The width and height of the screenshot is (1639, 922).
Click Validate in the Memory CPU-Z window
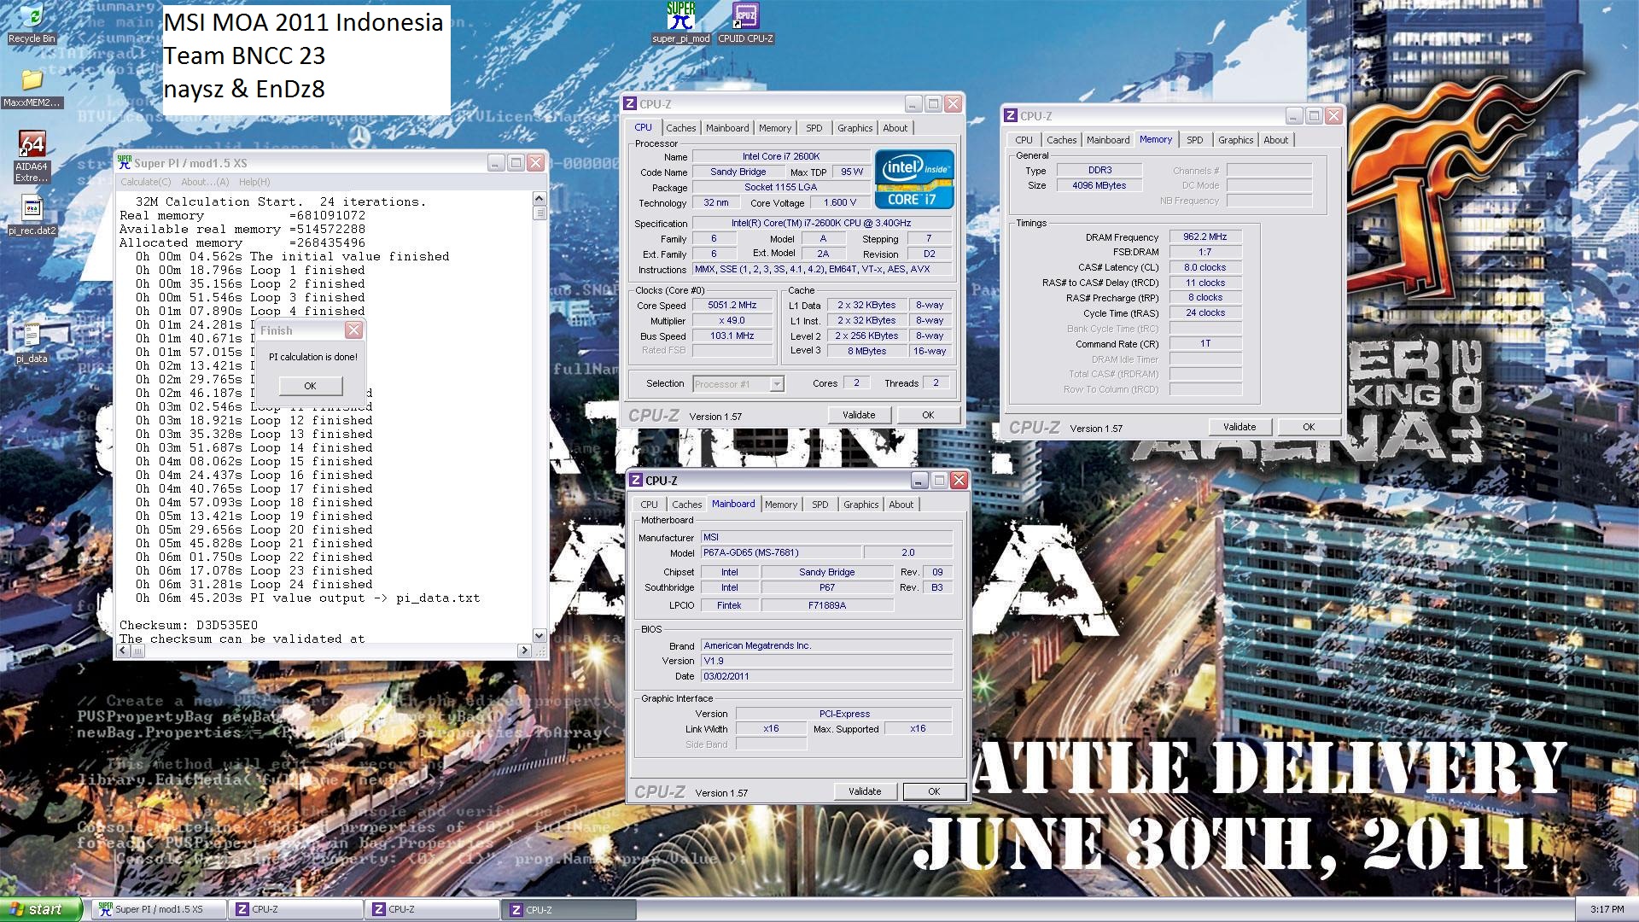[1239, 427]
